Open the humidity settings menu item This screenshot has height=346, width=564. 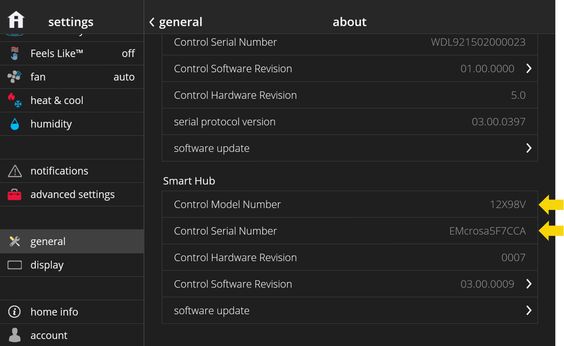pyautogui.click(x=71, y=124)
